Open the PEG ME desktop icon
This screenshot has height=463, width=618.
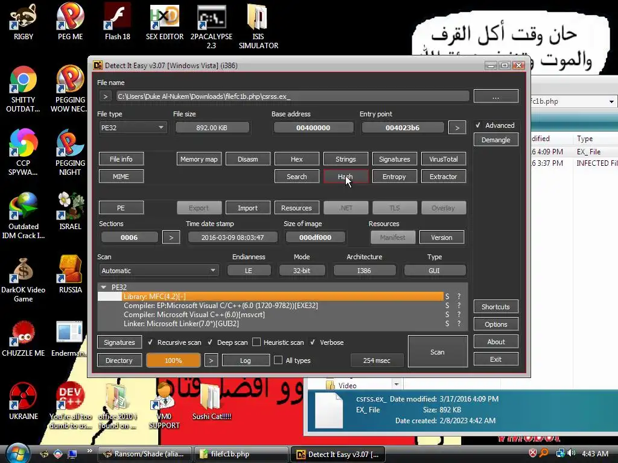(x=70, y=22)
